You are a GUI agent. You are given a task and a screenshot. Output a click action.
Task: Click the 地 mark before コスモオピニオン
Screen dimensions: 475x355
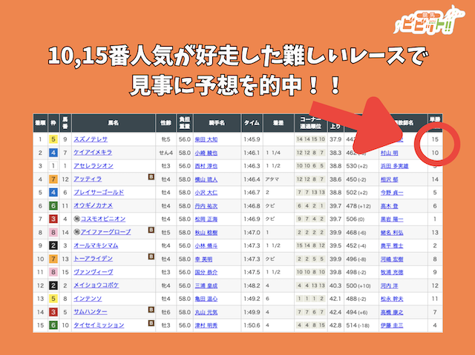pos(77,219)
